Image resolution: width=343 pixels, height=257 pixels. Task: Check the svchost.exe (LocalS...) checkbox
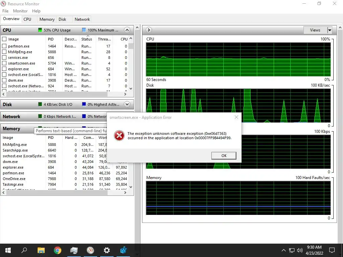click(x=4, y=75)
